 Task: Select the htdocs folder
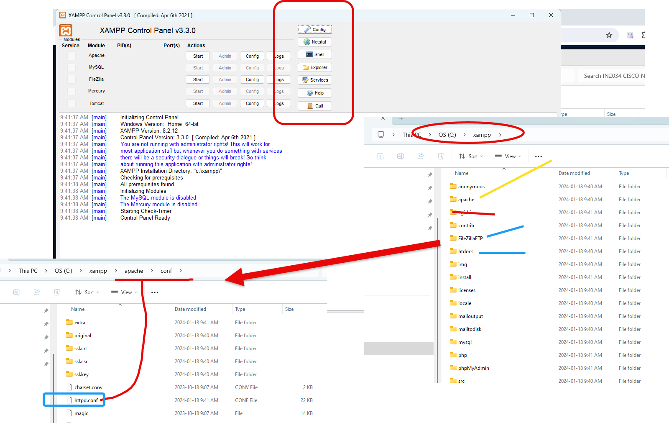465,251
